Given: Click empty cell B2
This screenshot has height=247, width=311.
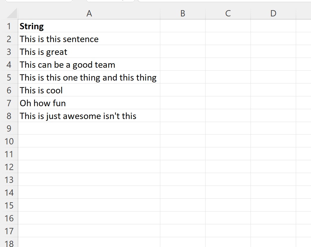Looking at the screenshot, I should [x=183, y=39].
